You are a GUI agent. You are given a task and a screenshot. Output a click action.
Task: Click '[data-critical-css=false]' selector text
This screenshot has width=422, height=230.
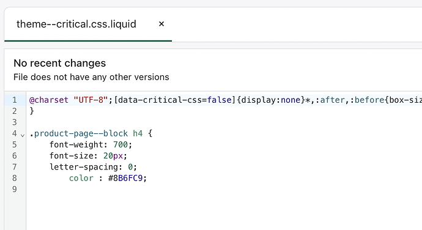coord(175,100)
